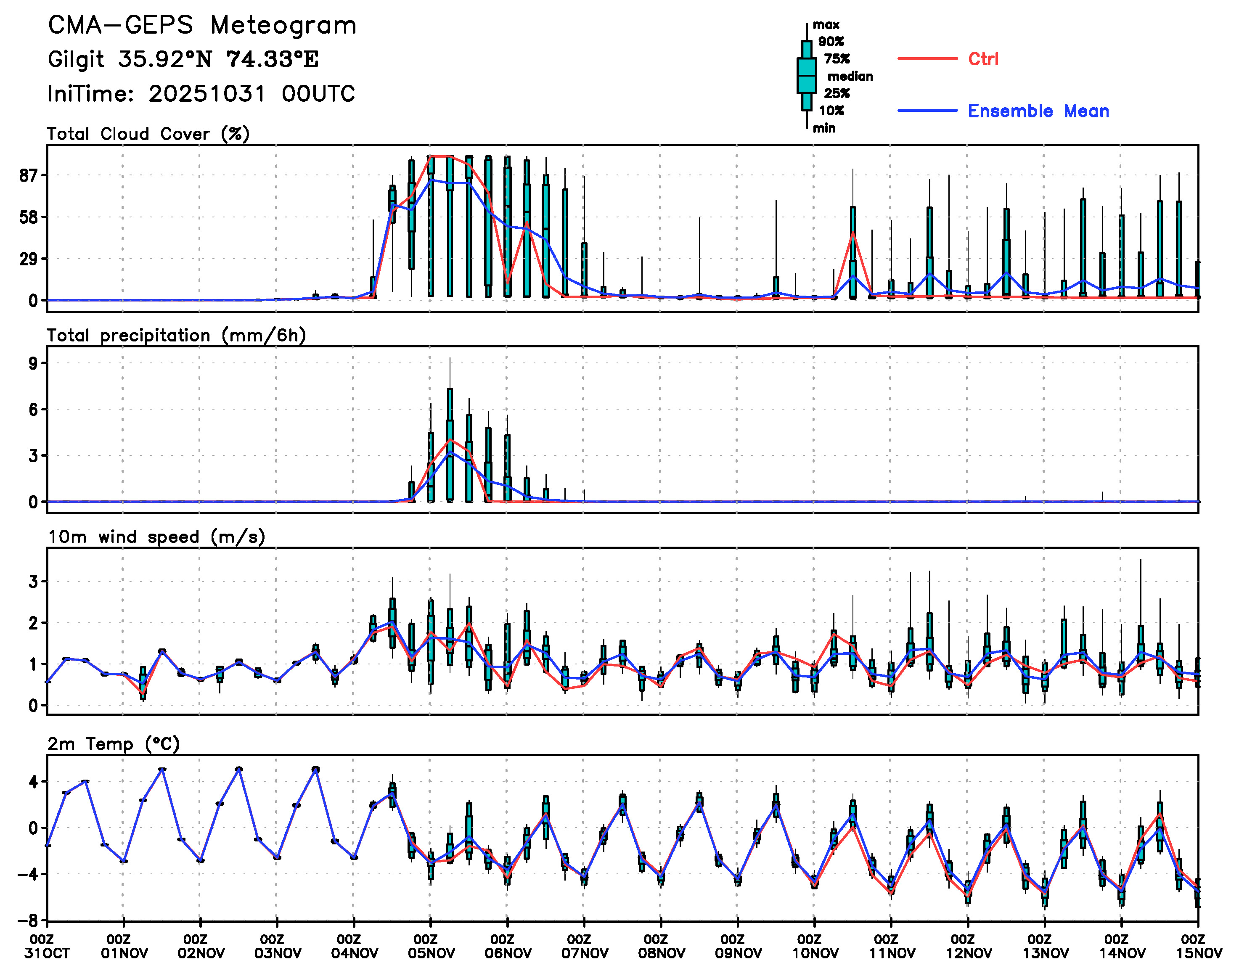Click the 00Z 10NOV time axis label
The width and height of the screenshot is (1239, 976).
pyautogui.click(x=814, y=946)
